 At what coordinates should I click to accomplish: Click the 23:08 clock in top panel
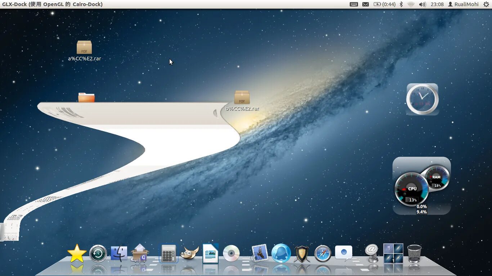point(437,4)
